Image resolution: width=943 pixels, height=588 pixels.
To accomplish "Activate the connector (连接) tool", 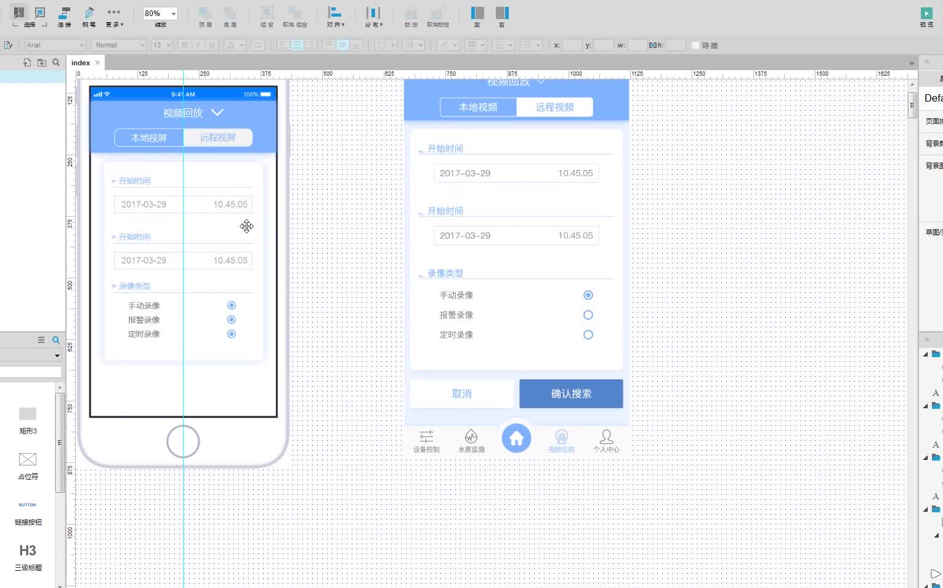I will click(65, 17).
